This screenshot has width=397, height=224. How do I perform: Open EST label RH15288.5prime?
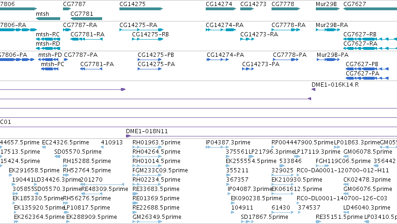tap(87, 161)
